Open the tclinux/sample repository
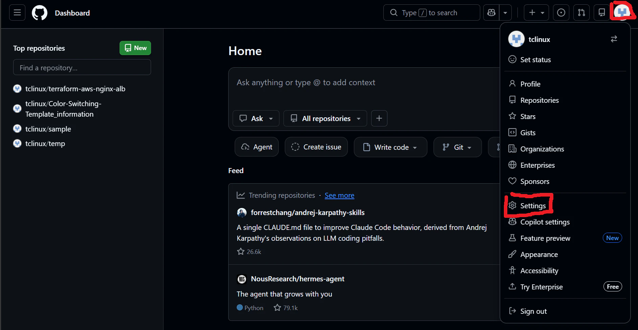Screen dimensions: 638x330 (x=48, y=129)
